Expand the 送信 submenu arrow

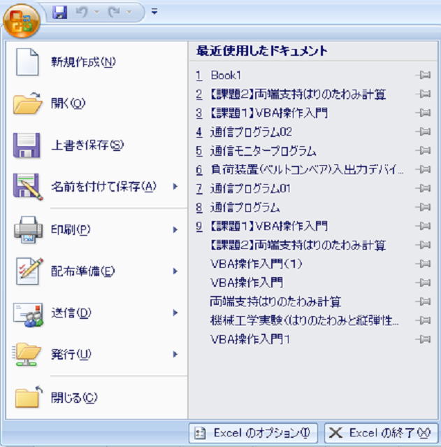coord(175,313)
